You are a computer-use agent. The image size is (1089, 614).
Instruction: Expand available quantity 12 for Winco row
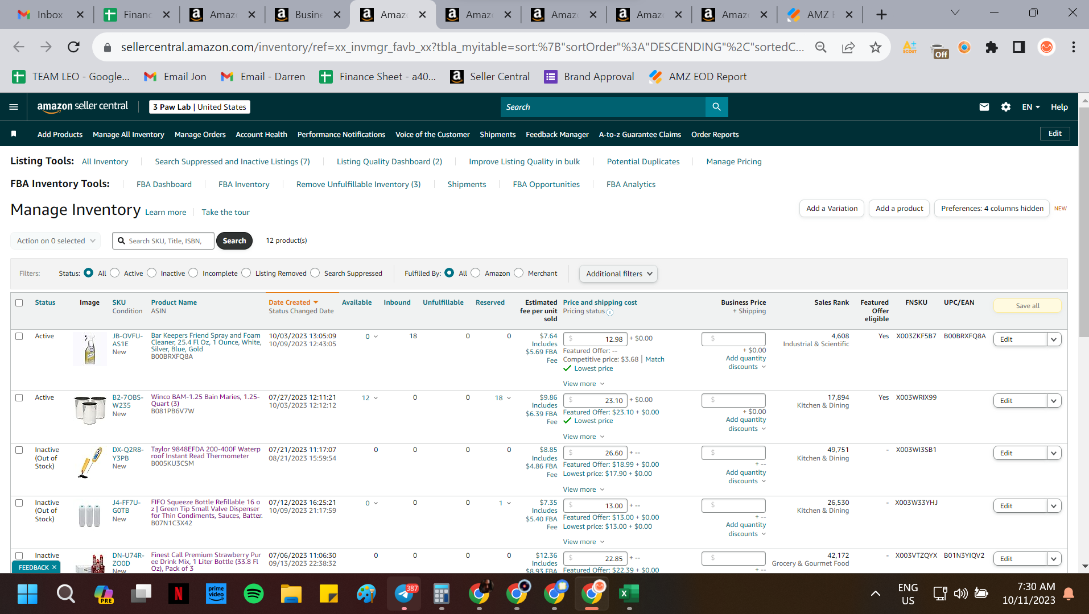pos(370,398)
